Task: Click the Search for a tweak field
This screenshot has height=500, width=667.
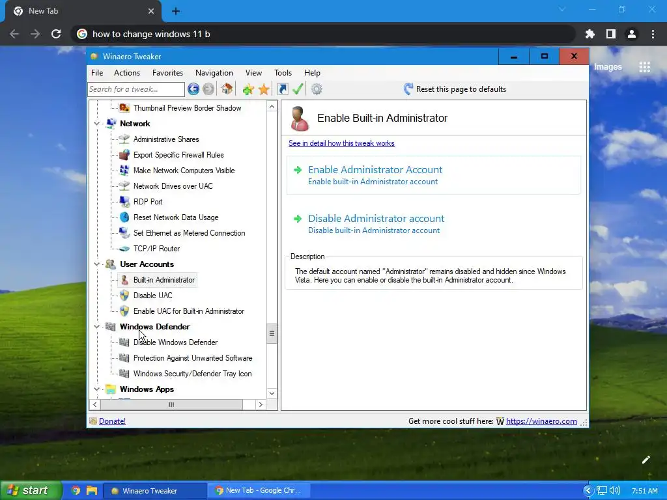Action: click(136, 89)
